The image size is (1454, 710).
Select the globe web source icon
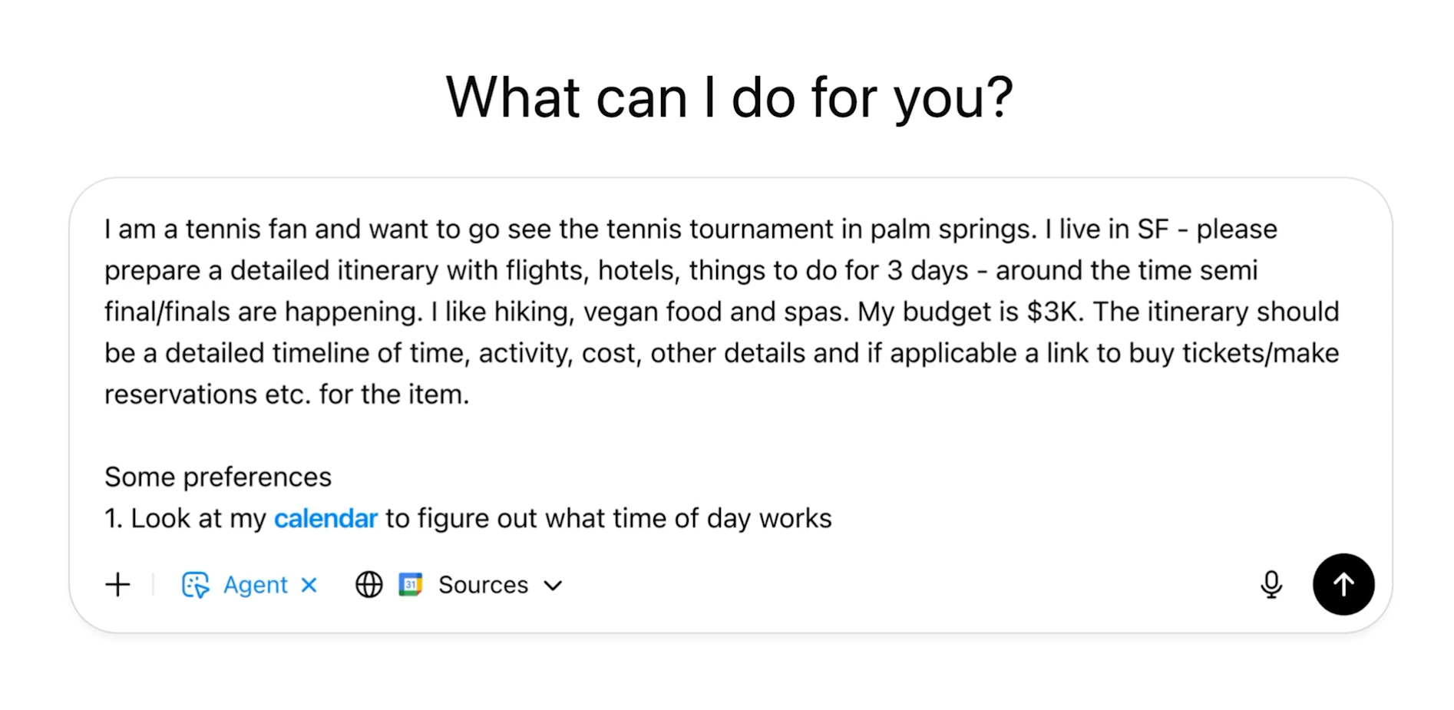(368, 585)
